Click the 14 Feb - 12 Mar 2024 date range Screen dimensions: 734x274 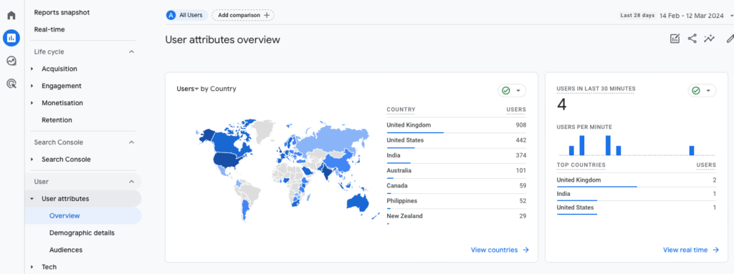(692, 16)
